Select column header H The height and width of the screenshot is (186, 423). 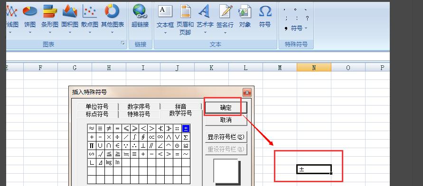(109, 68)
